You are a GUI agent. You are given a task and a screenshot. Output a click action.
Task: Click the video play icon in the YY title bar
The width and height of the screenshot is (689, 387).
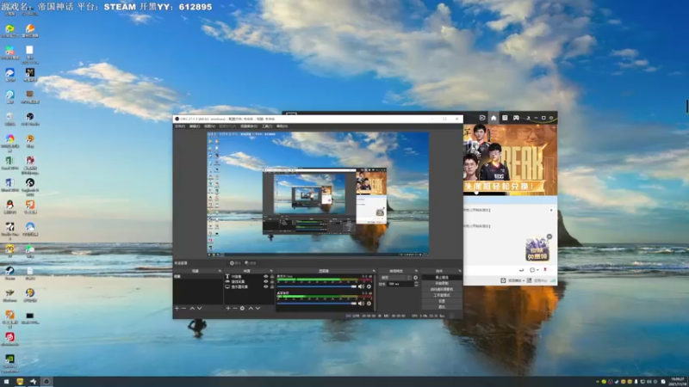pos(482,118)
